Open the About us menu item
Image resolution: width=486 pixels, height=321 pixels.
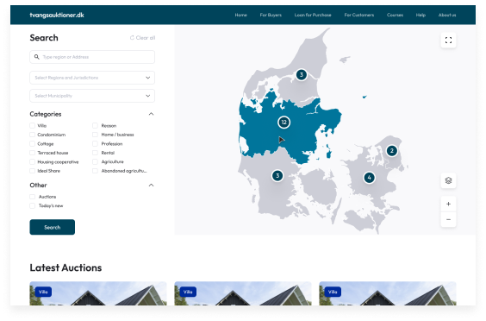[447, 15]
